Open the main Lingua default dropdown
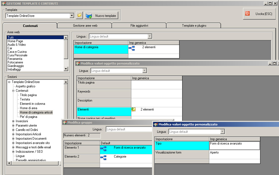 (x=150, y=36)
